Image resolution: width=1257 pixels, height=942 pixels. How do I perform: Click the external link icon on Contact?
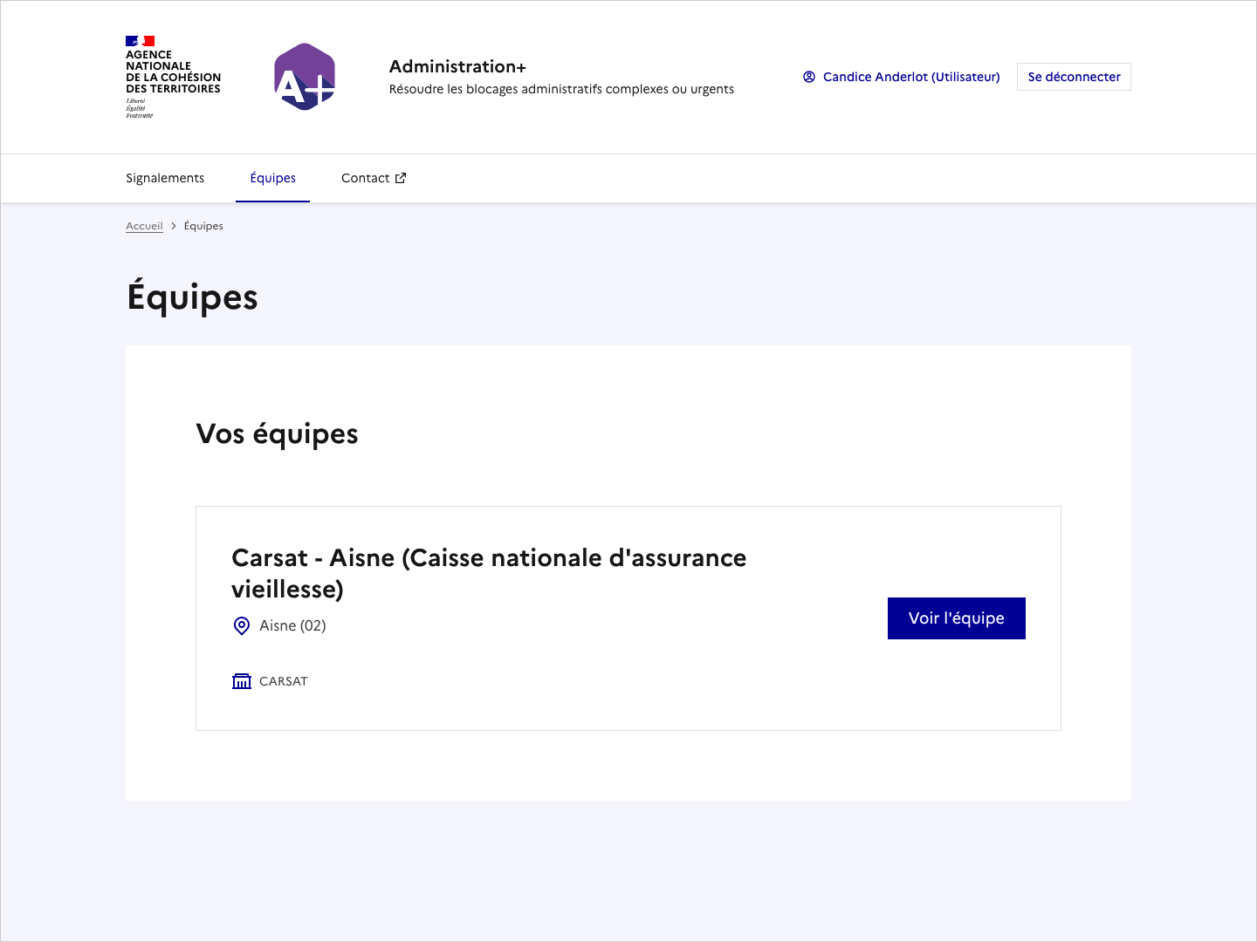pyautogui.click(x=401, y=177)
